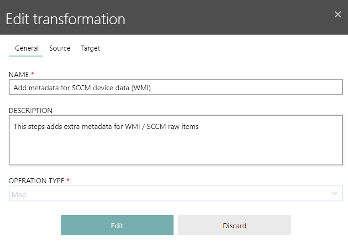Click the NAME field label

point(19,74)
